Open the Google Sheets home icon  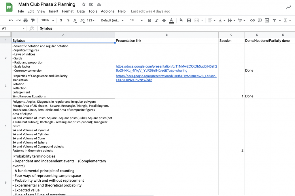click(9, 7)
